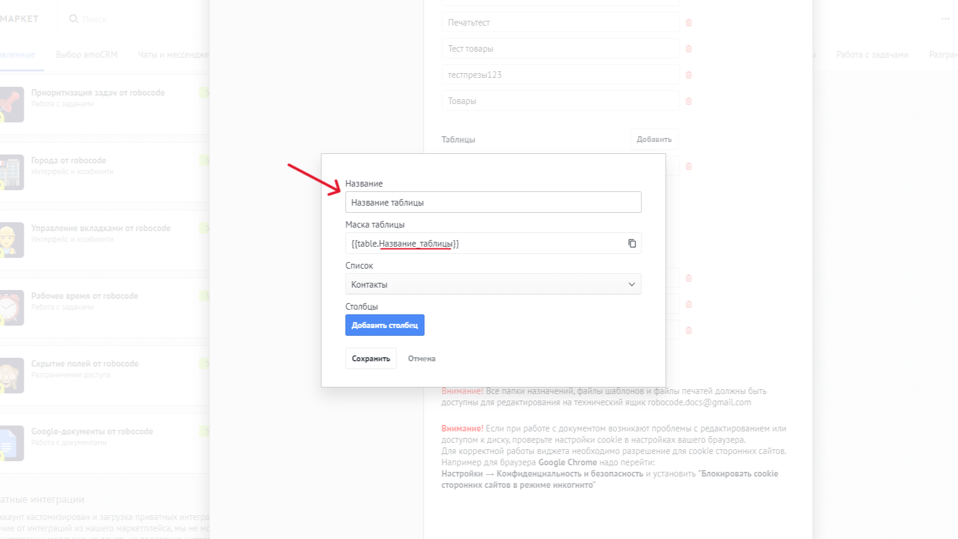Cancel the dialog with Отмена
This screenshot has height=539, width=958.
click(422, 358)
